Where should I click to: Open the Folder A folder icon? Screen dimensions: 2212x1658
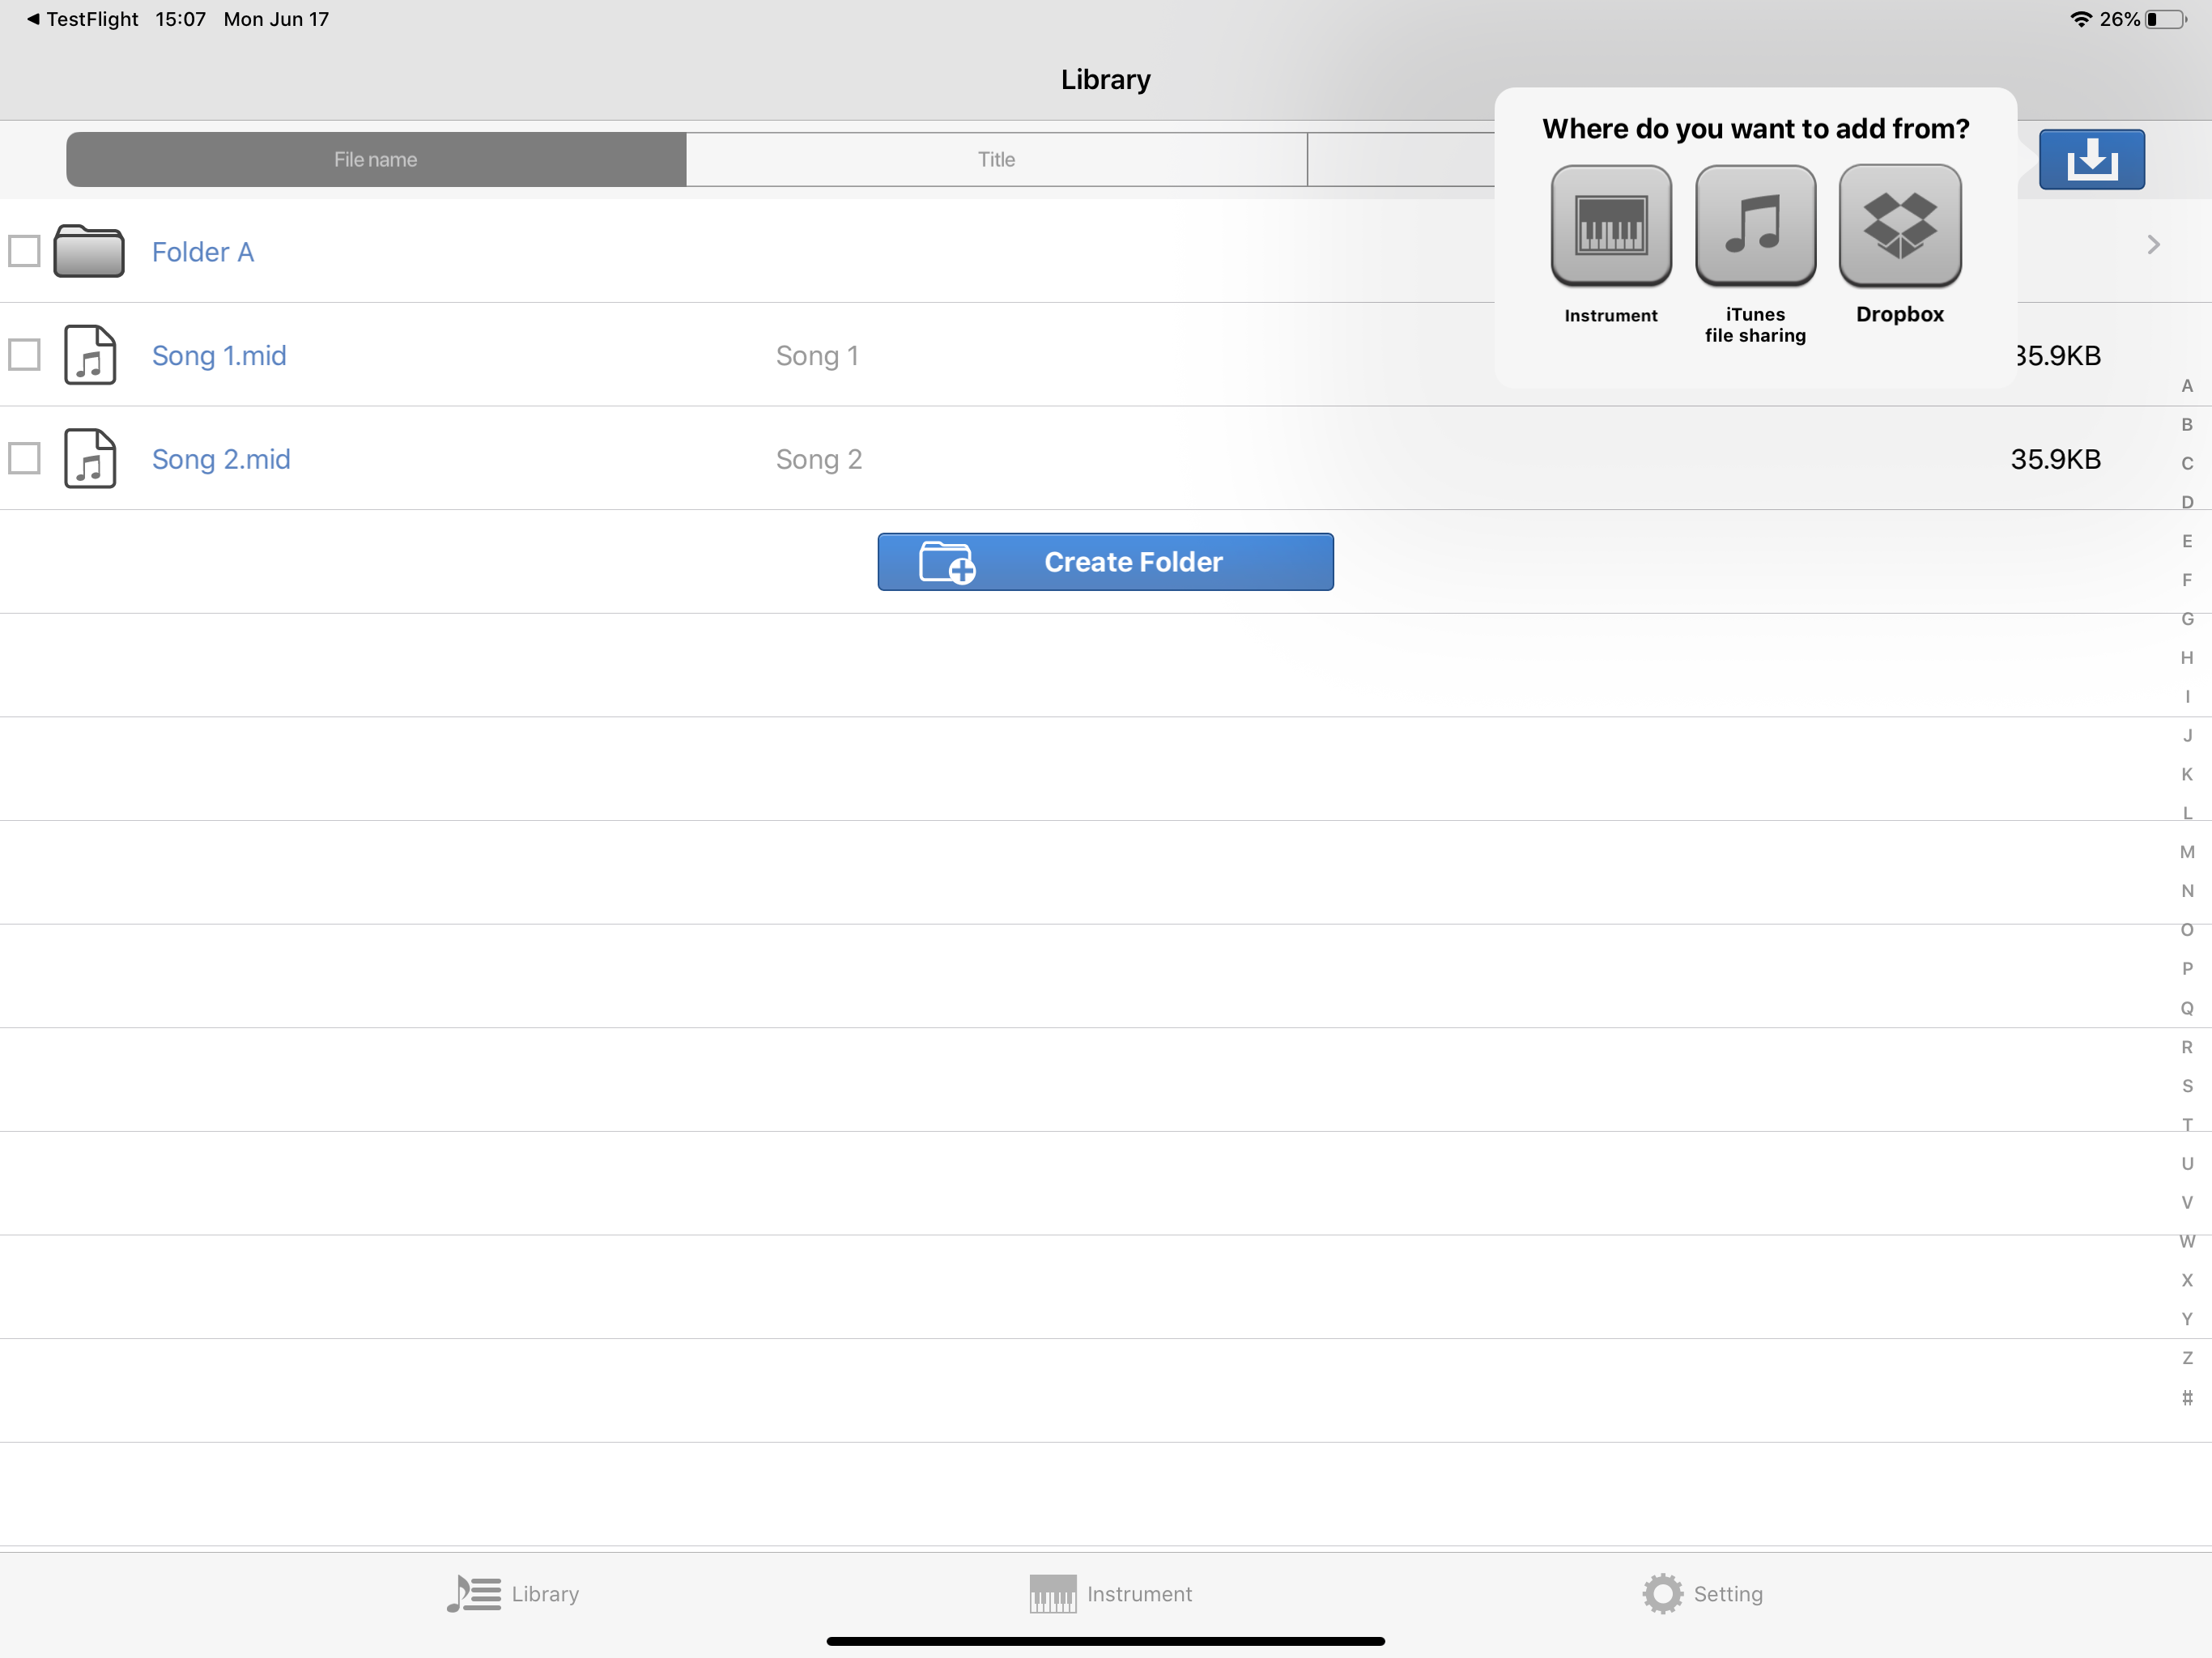tap(89, 250)
